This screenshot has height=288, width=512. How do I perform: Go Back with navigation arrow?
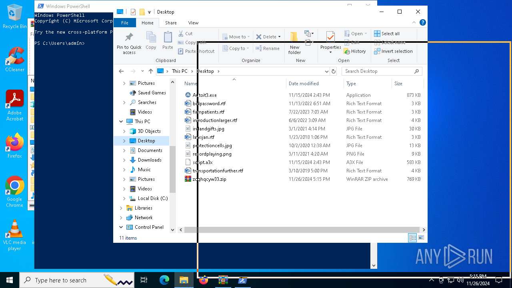[x=121, y=71]
